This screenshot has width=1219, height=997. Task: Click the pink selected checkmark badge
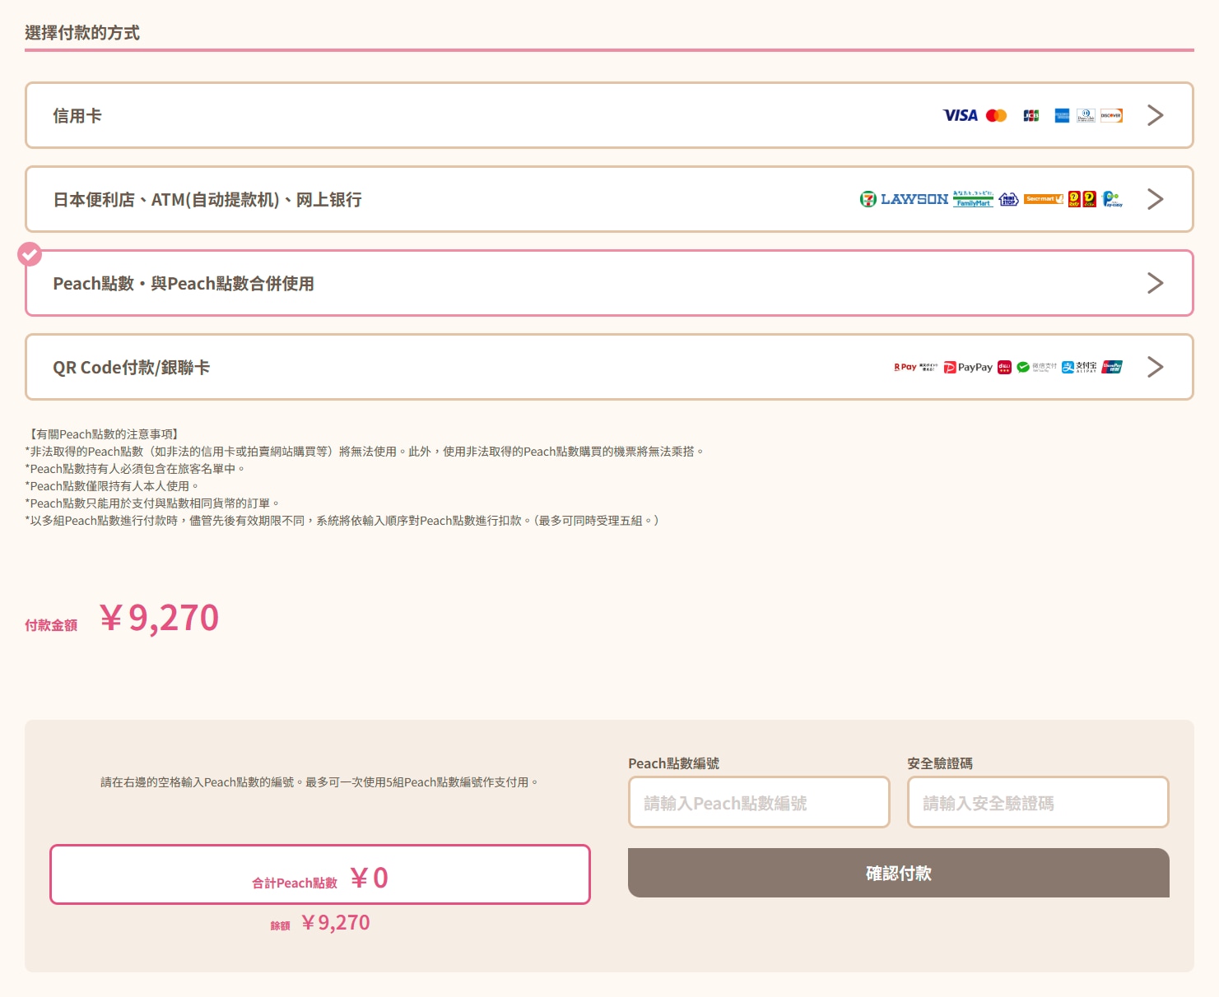[30, 254]
